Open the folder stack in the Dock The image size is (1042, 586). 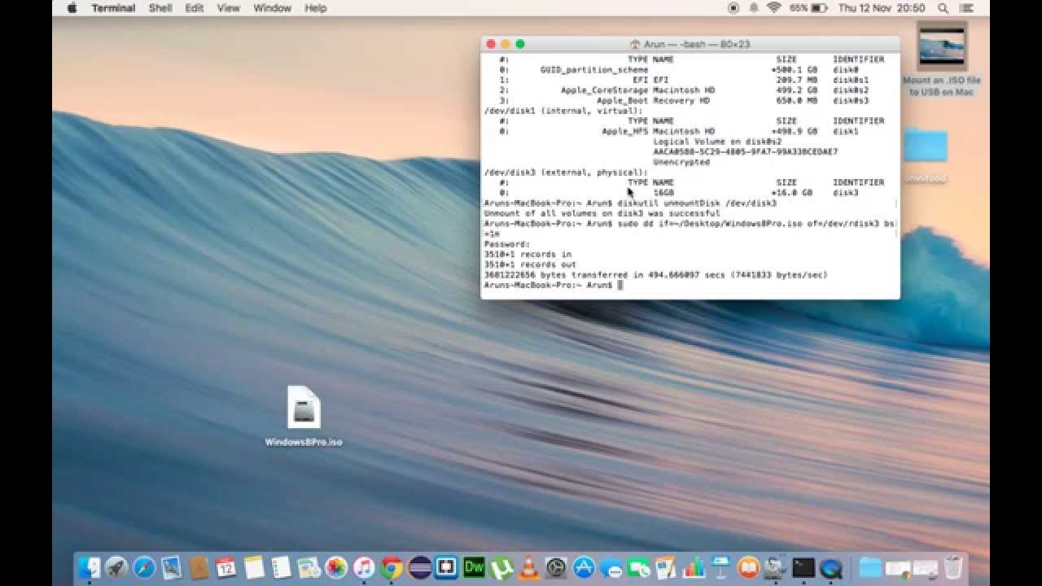click(869, 567)
